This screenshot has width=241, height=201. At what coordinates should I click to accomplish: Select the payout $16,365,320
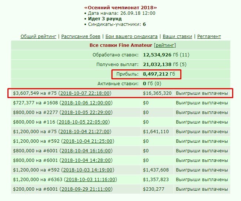pyautogui.click(x=157, y=93)
